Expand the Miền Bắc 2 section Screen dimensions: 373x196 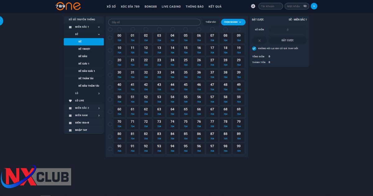tap(99, 108)
